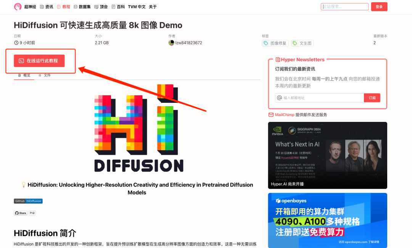Viewport: 412px width, 248px height.
Task: Select the 文生图 tag
Action: click(x=302, y=43)
